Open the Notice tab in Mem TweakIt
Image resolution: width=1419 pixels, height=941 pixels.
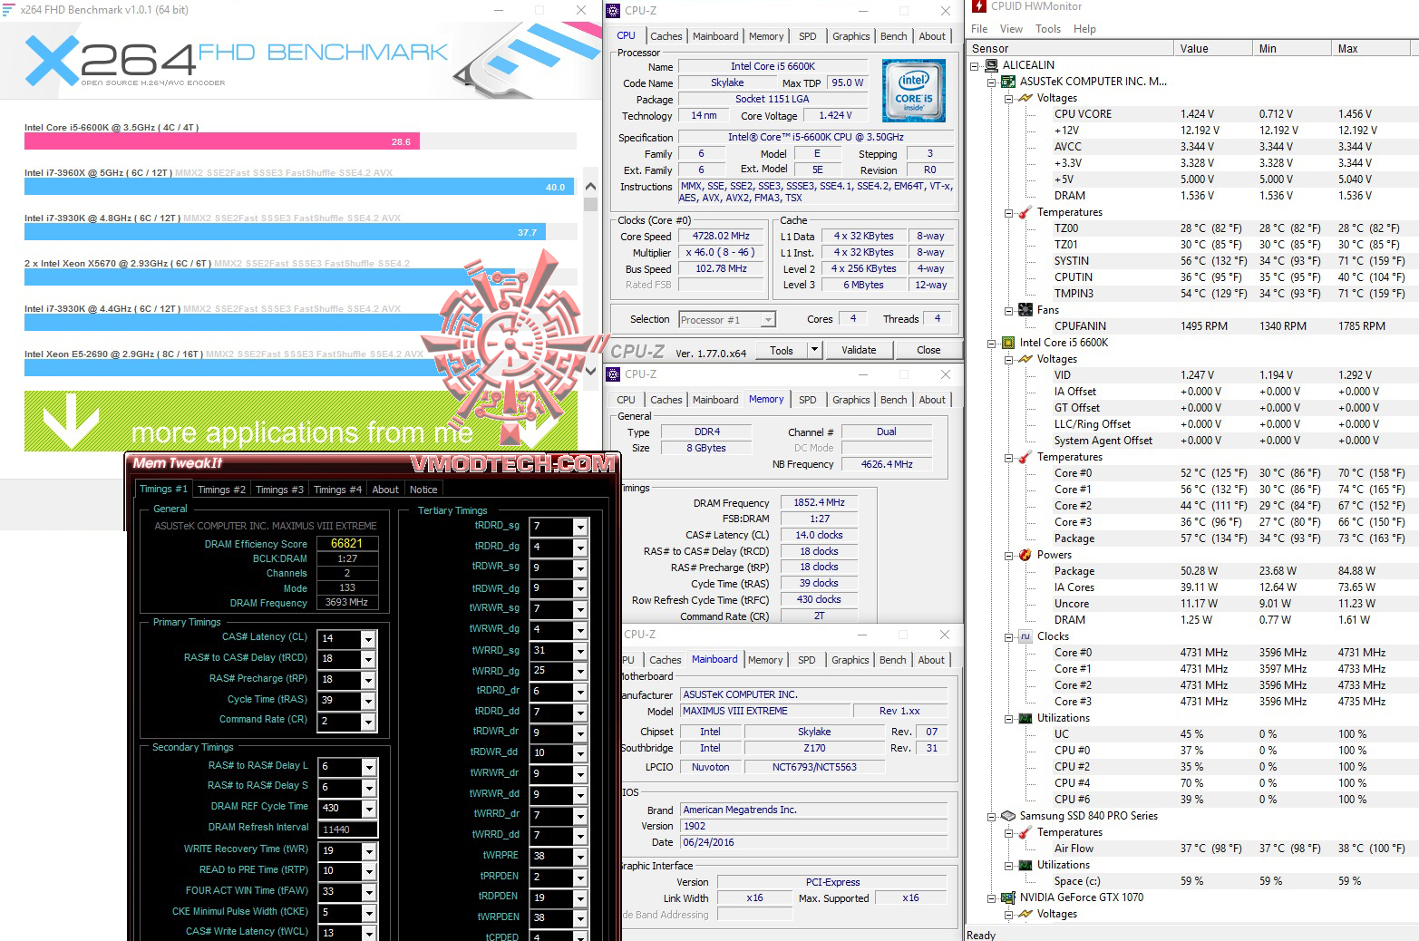click(x=423, y=490)
